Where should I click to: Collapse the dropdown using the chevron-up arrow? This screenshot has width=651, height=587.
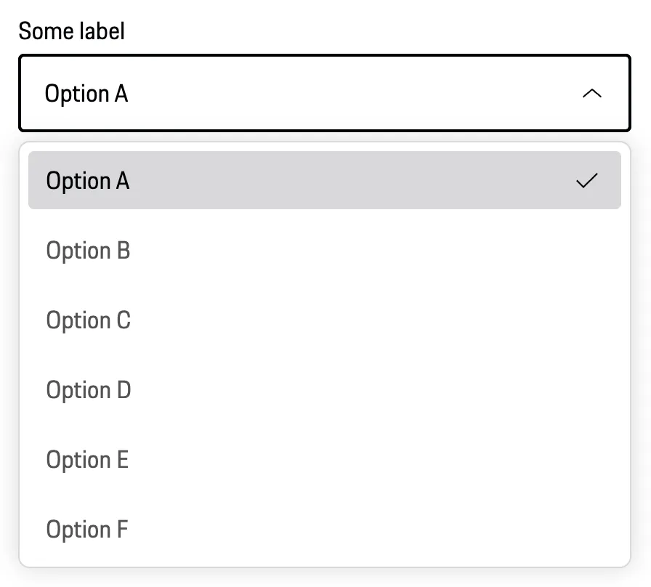(x=592, y=94)
